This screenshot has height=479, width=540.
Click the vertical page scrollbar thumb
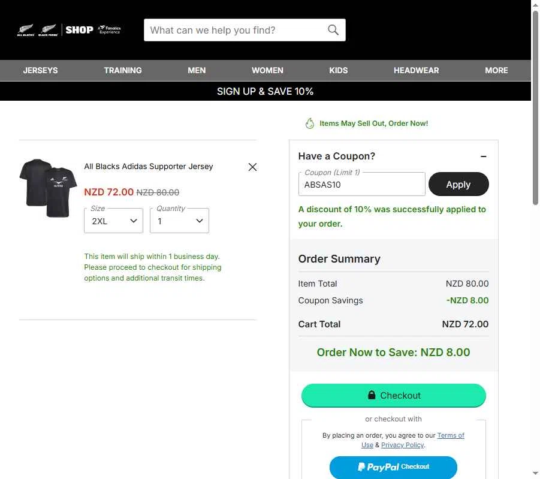(535, 107)
